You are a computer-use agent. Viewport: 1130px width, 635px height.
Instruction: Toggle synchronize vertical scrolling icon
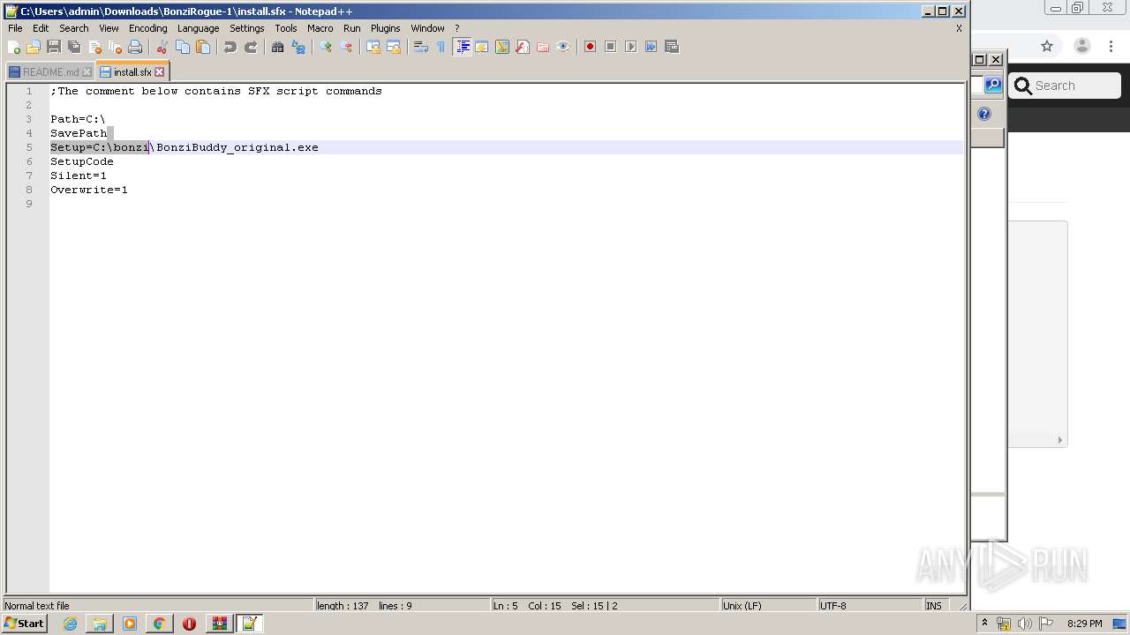point(373,47)
